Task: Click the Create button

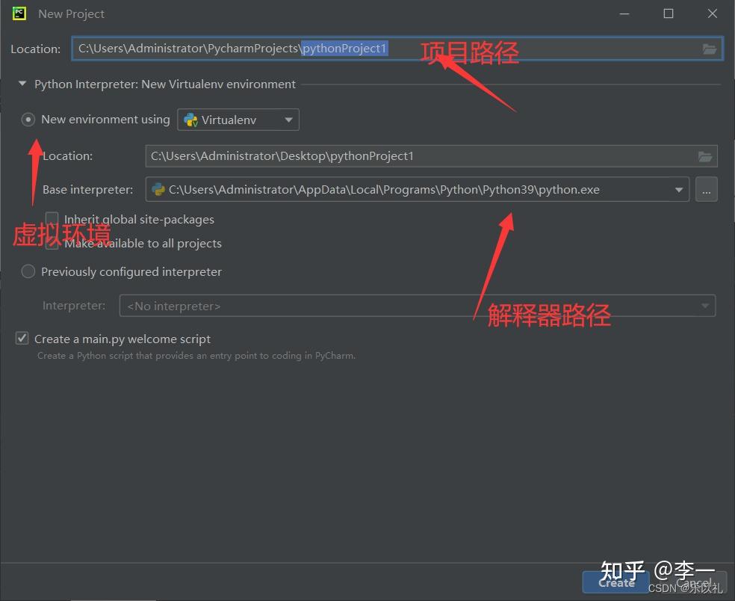Action: 615,582
